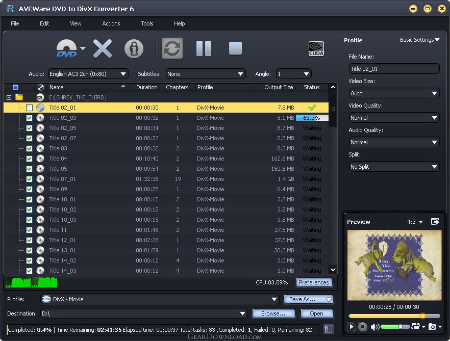Viewport: 450px width, 341px height.
Task: Play the preview video
Action: click(351, 326)
